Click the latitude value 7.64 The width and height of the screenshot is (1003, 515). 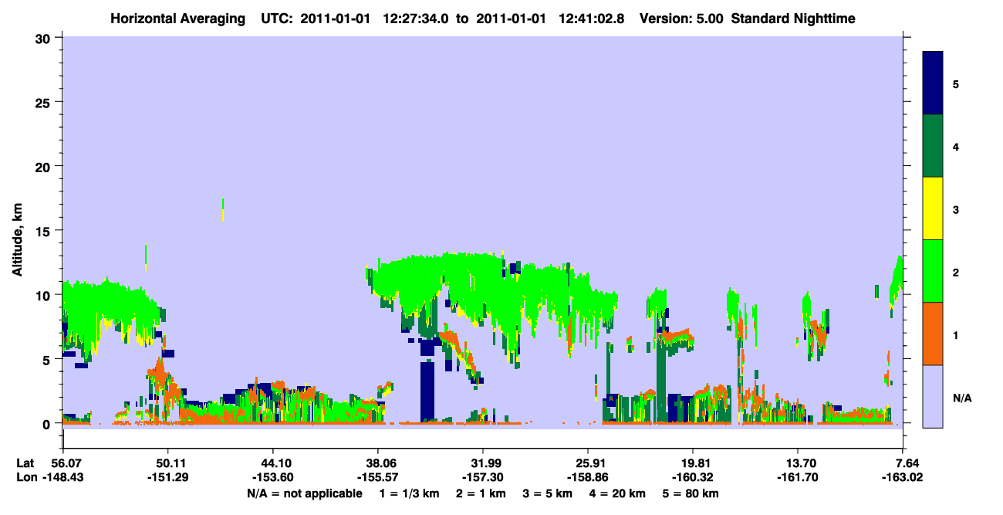click(908, 463)
